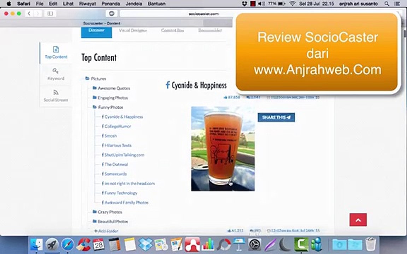Image resolution: width=407 pixels, height=254 pixels.
Task: Click the Add Folder link
Action: coord(106,231)
